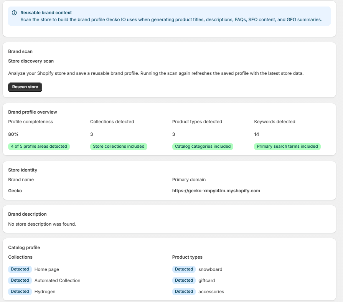The height and width of the screenshot is (302, 343).
Task: Click 'No store description was found.' text
Action: point(42,224)
